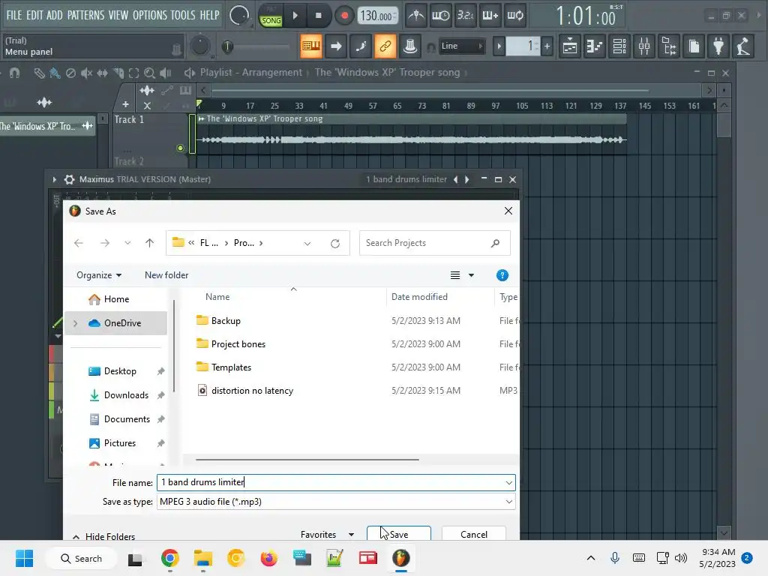Click the multilink to controllers icon
The height and width of the screenshot is (576, 768).
tap(410, 46)
